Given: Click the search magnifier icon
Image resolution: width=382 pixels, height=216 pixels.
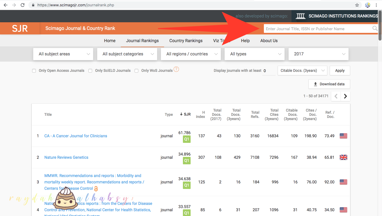Looking at the screenshot, I should (375, 28).
